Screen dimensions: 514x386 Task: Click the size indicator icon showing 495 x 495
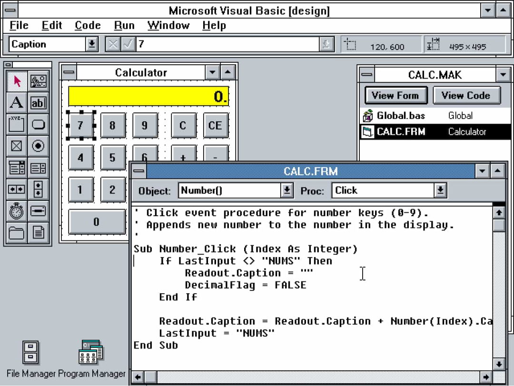[x=433, y=44]
